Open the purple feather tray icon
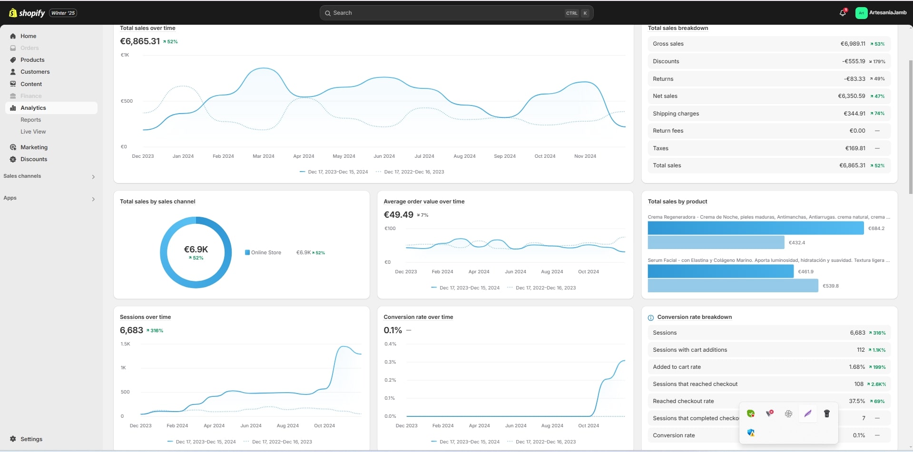913x452 pixels. click(x=807, y=414)
